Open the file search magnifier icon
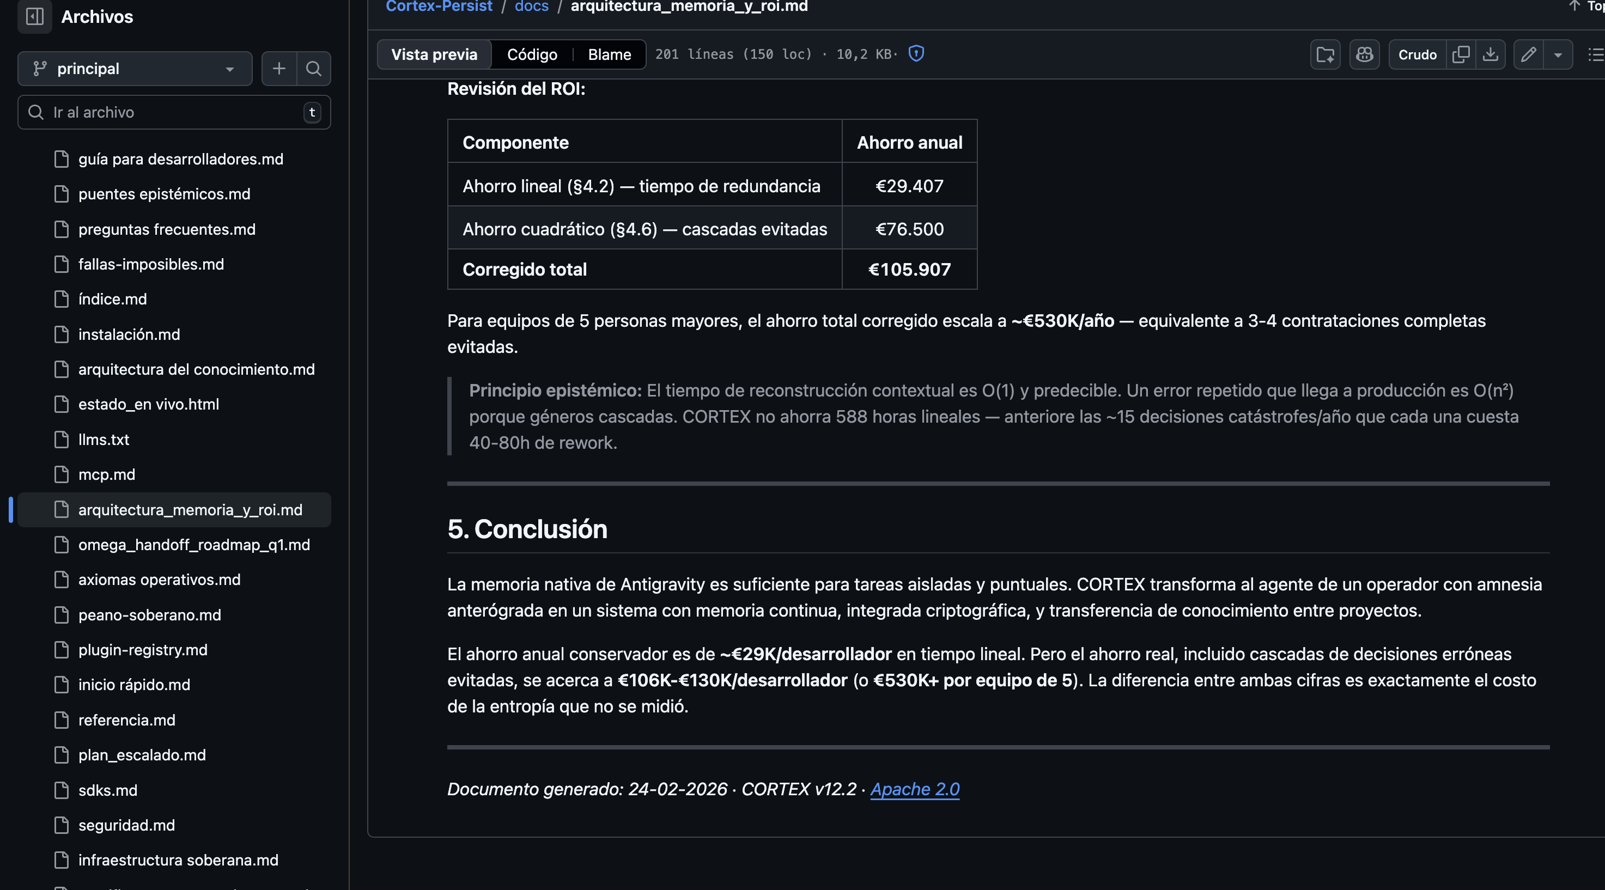 pyautogui.click(x=313, y=69)
